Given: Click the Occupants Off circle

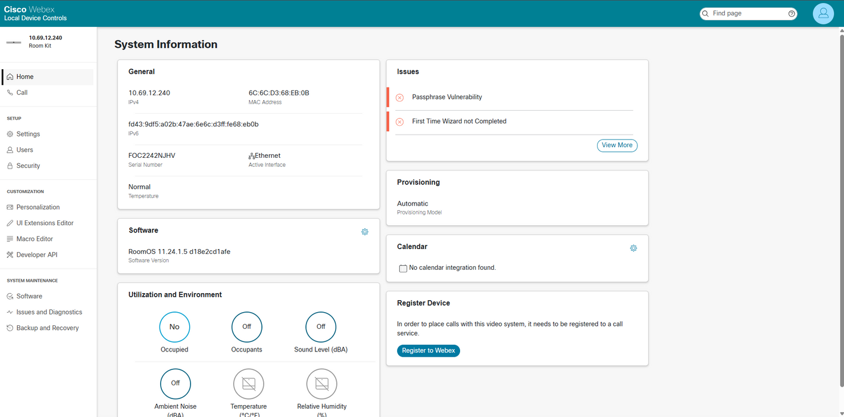Looking at the screenshot, I should (246, 327).
